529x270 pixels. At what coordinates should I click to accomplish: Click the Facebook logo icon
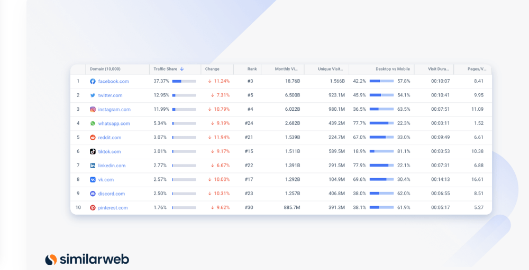(93, 81)
